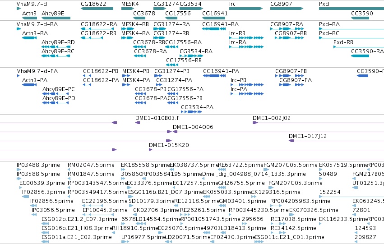Click transcript label CG8907-RB
This screenshot has width=384, height=244.
pos(291,33)
